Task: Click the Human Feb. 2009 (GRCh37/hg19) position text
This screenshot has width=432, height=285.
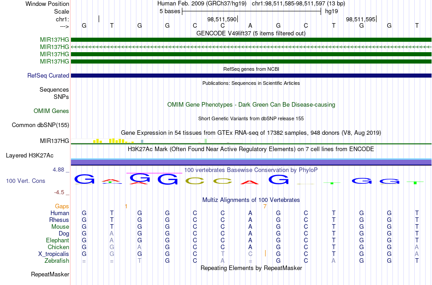Action: click(x=203, y=4)
